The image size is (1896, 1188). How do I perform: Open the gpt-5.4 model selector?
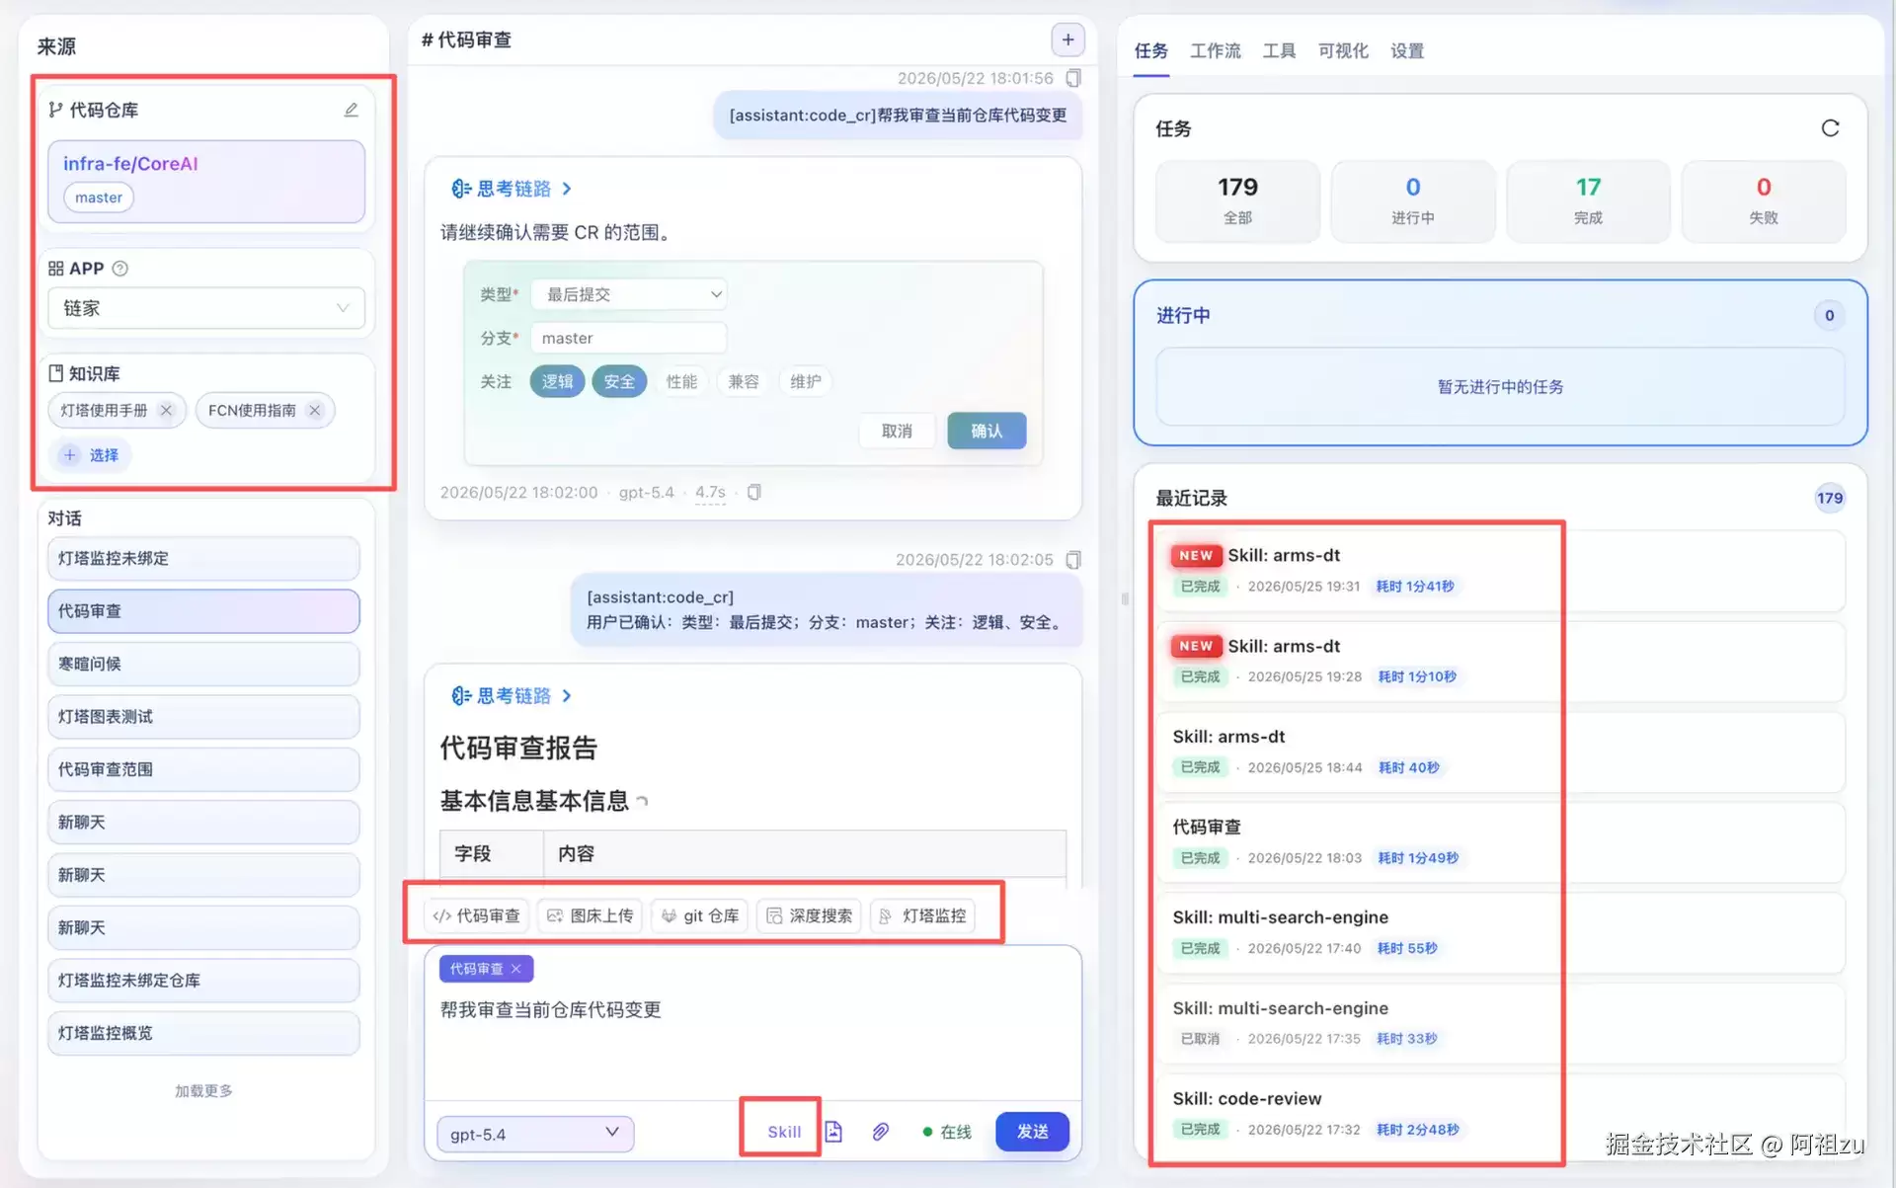[x=535, y=1134]
